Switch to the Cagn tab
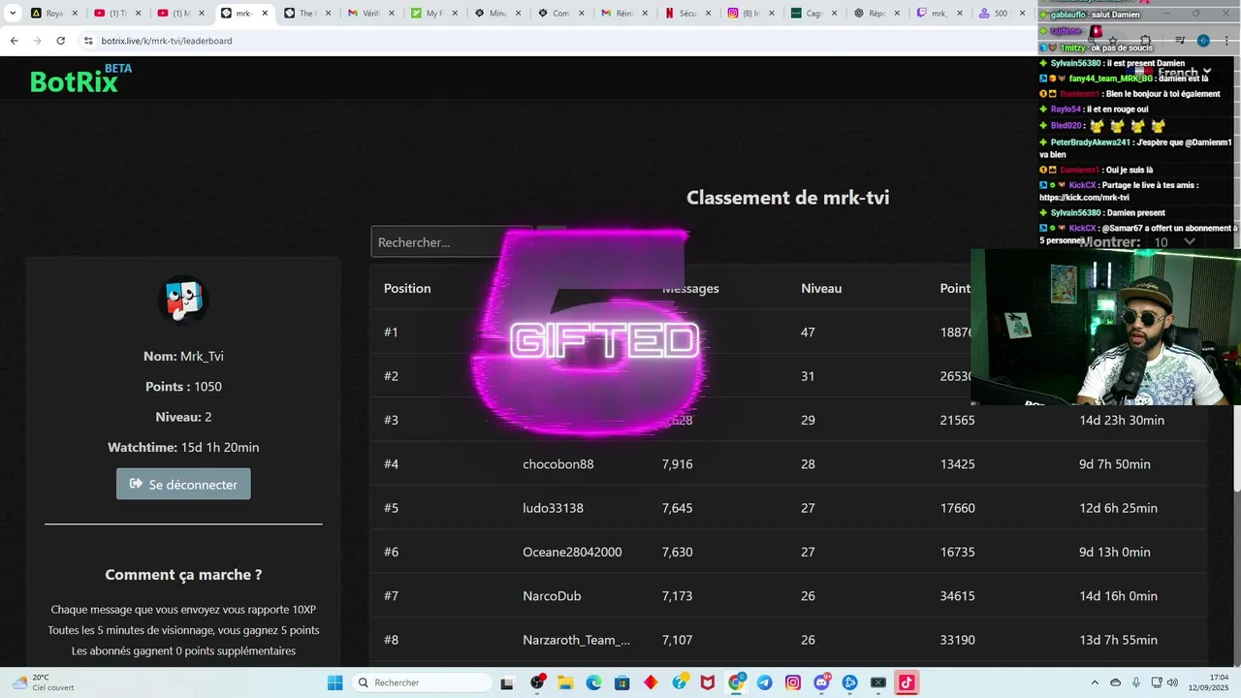The image size is (1241, 698). coord(813,14)
